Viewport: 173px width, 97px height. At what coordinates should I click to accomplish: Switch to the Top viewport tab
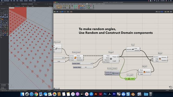click(x=23, y=6)
